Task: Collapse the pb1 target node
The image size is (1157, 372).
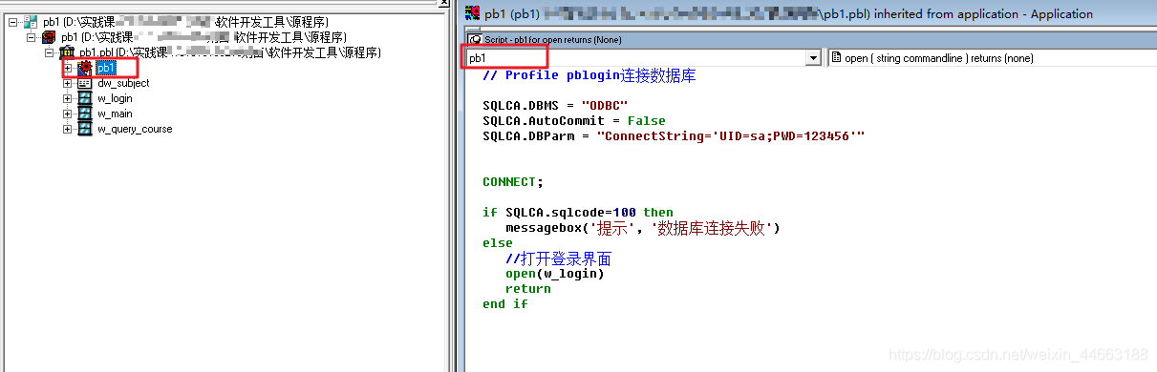Action: click(x=31, y=37)
